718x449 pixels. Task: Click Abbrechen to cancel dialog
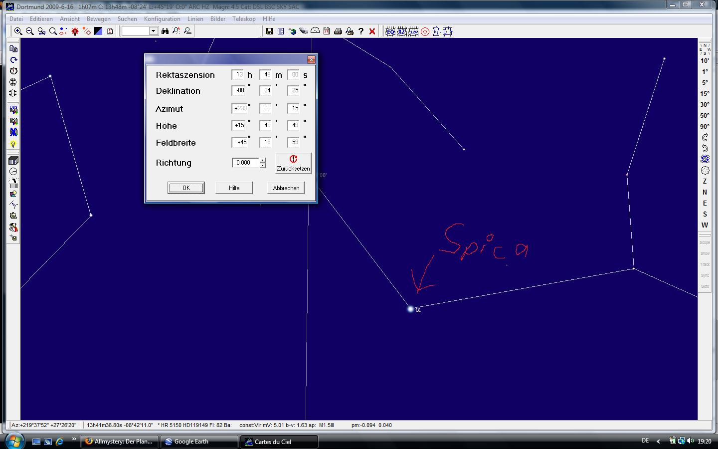286,188
